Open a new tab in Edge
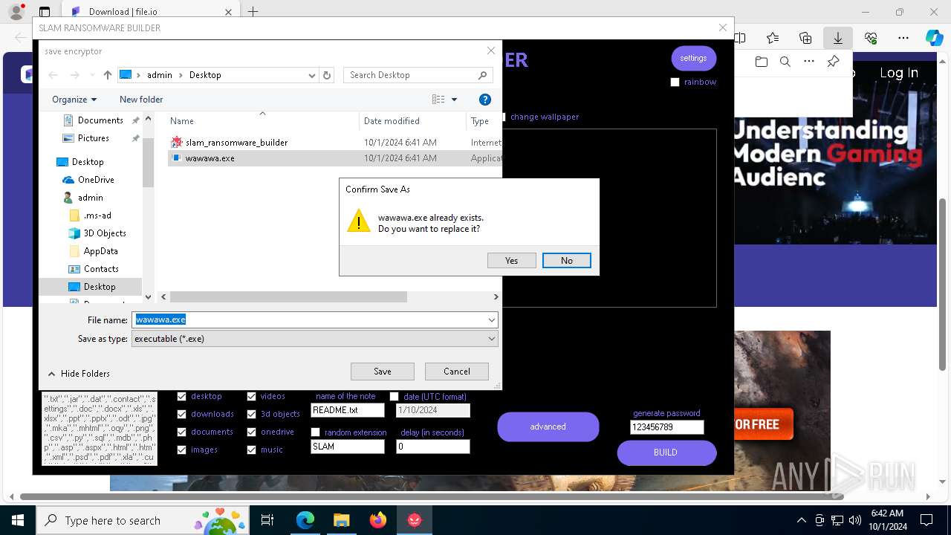 pos(253,11)
